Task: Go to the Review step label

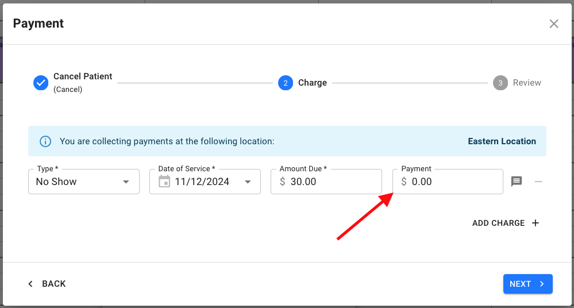Action: 527,83
